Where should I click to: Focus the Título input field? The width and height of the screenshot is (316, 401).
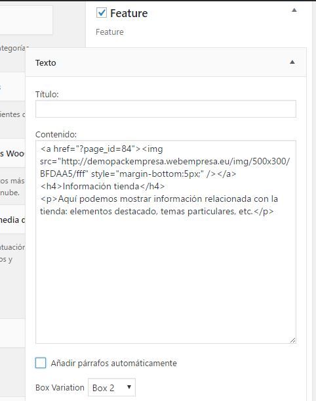point(166,109)
